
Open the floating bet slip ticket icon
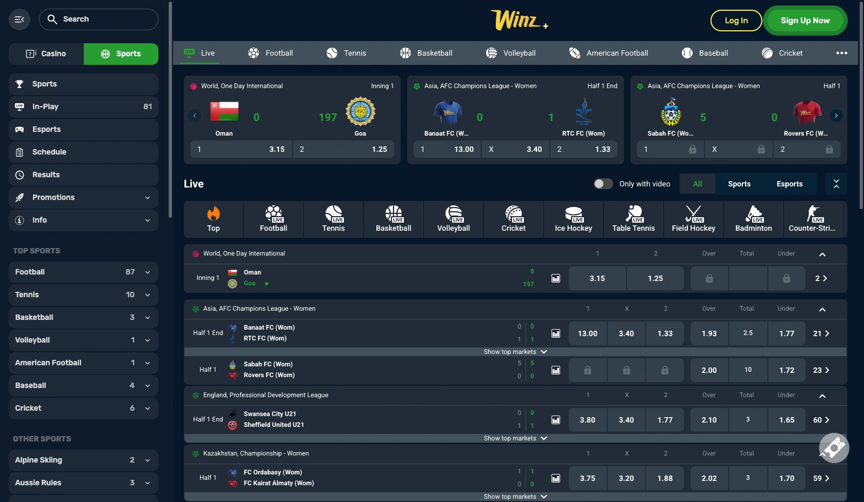[834, 447]
